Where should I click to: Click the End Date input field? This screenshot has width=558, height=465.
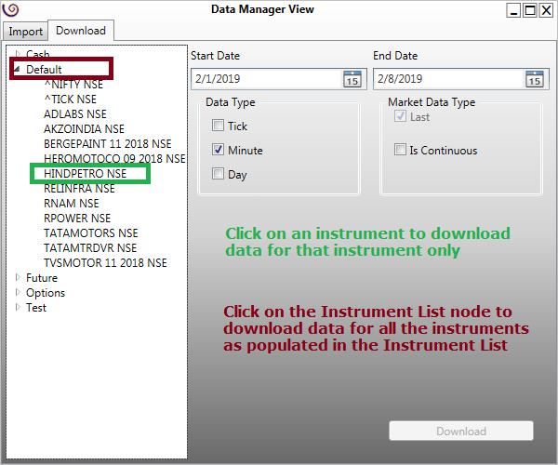(x=447, y=79)
